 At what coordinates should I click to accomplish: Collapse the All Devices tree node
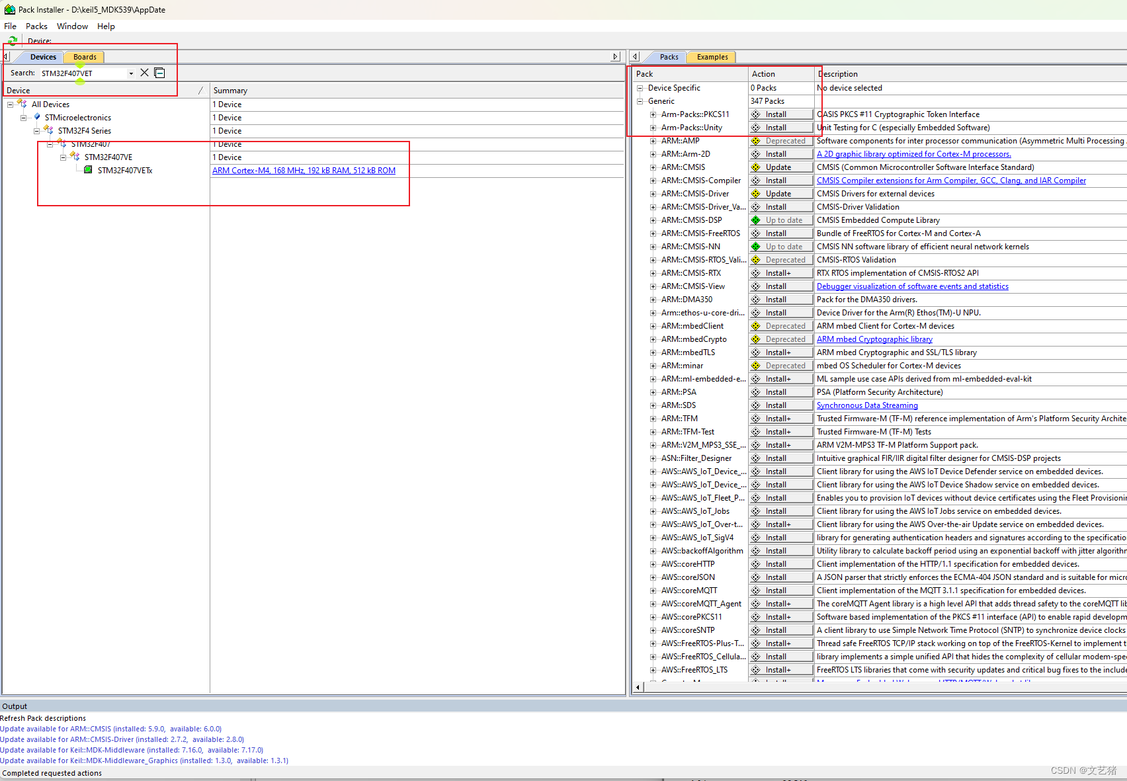pyautogui.click(x=10, y=104)
